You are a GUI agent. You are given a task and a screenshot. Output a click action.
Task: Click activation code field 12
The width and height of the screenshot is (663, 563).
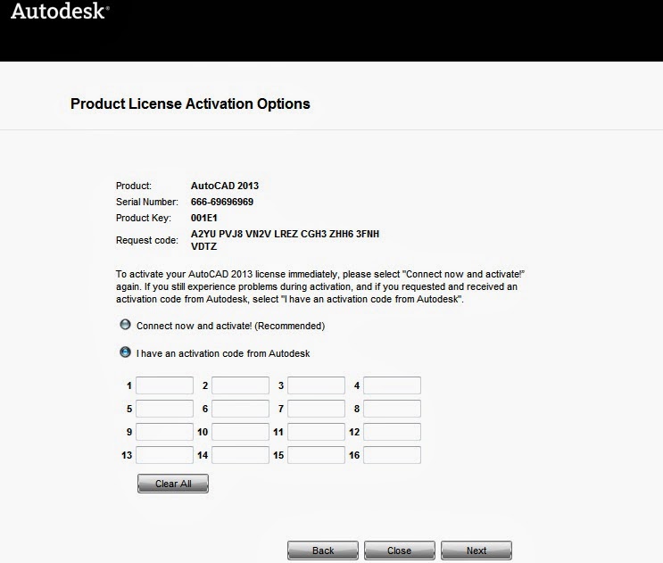point(392,432)
